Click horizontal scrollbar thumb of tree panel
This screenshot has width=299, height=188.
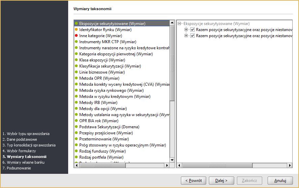(x=217, y=165)
